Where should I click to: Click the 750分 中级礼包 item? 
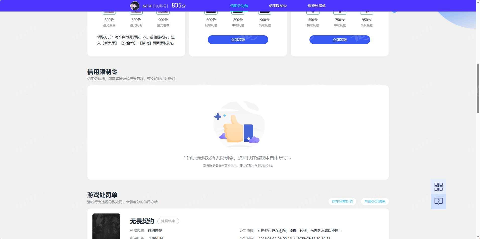point(340,19)
